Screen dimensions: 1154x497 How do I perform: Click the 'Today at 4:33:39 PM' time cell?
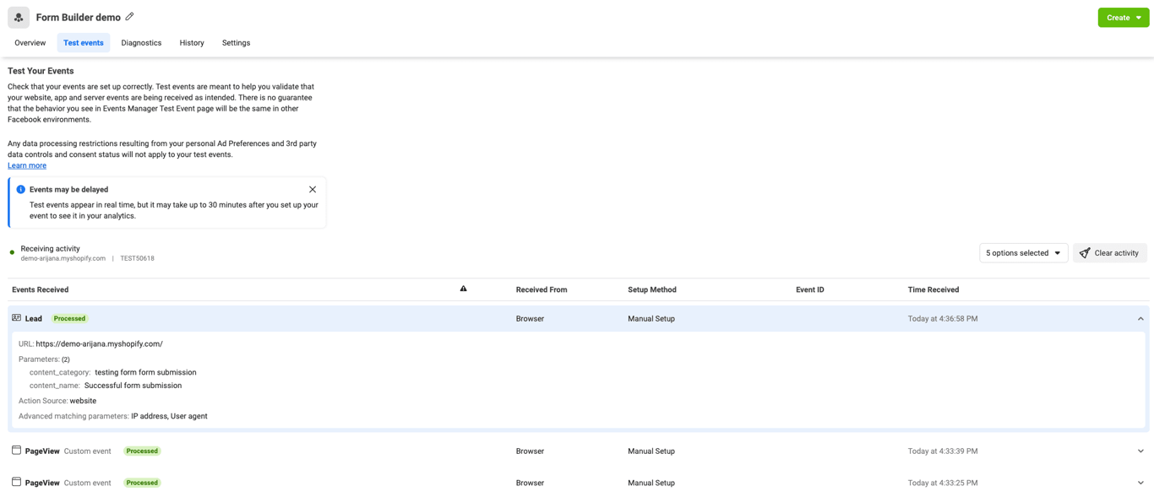943,451
